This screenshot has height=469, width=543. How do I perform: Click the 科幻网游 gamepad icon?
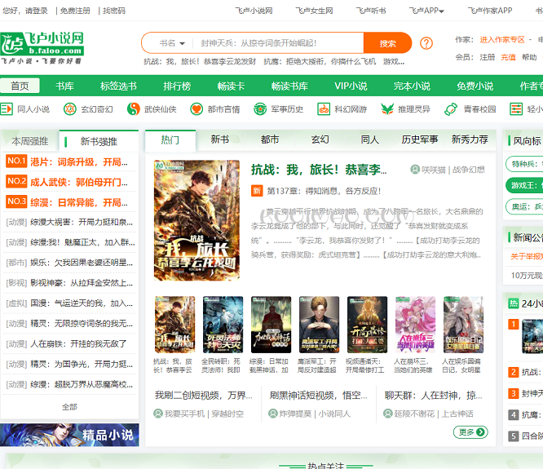324,109
